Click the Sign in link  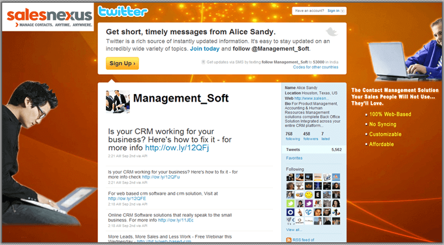click(333, 11)
